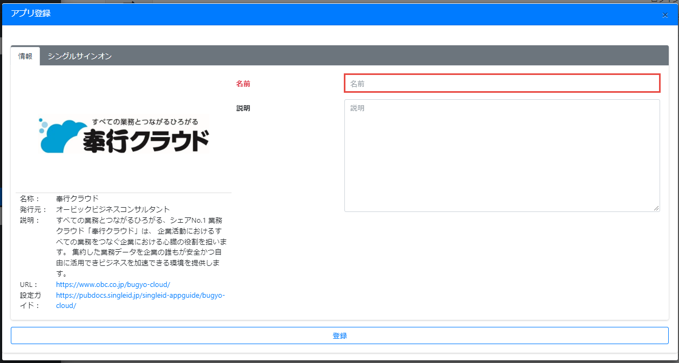Click the 奉行クラウド logo text
The height and width of the screenshot is (363, 679).
pos(146,142)
